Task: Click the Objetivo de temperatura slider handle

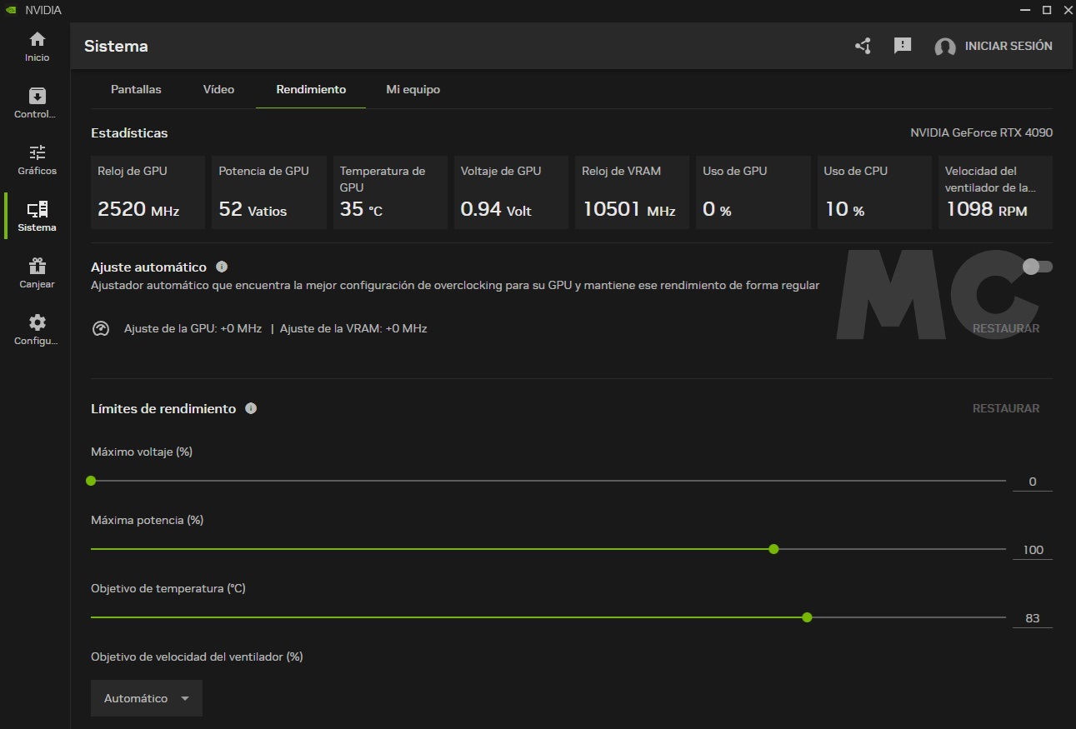Action: click(807, 617)
